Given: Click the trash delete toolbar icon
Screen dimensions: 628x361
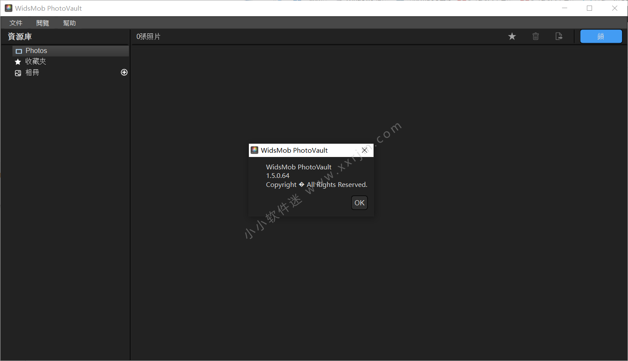Looking at the screenshot, I should pyautogui.click(x=535, y=36).
